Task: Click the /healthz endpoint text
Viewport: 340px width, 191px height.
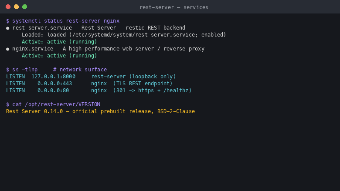Action: [176, 90]
